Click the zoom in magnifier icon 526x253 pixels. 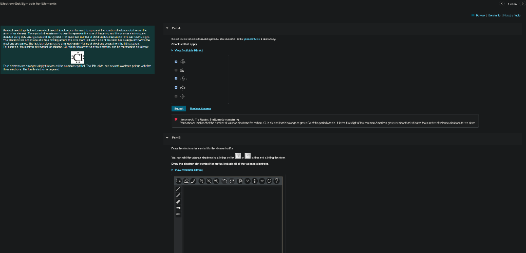coord(209,181)
